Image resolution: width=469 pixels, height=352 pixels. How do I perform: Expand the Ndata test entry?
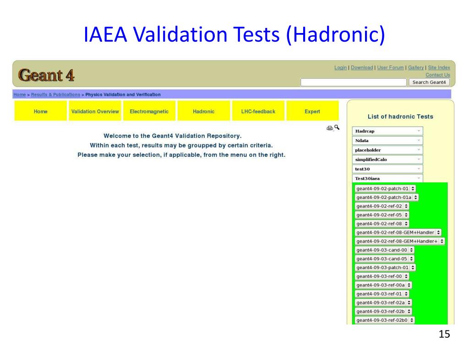387,140
